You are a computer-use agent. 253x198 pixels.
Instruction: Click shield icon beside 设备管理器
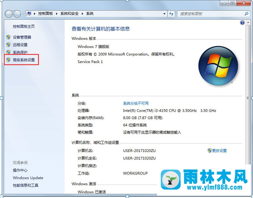[x=8, y=37]
